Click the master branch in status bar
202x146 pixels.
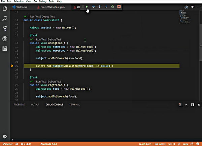[x=7, y=144]
